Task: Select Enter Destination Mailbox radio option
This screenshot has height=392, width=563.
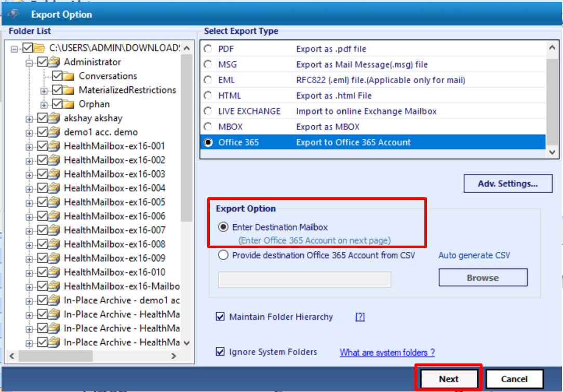Action: point(223,227)
